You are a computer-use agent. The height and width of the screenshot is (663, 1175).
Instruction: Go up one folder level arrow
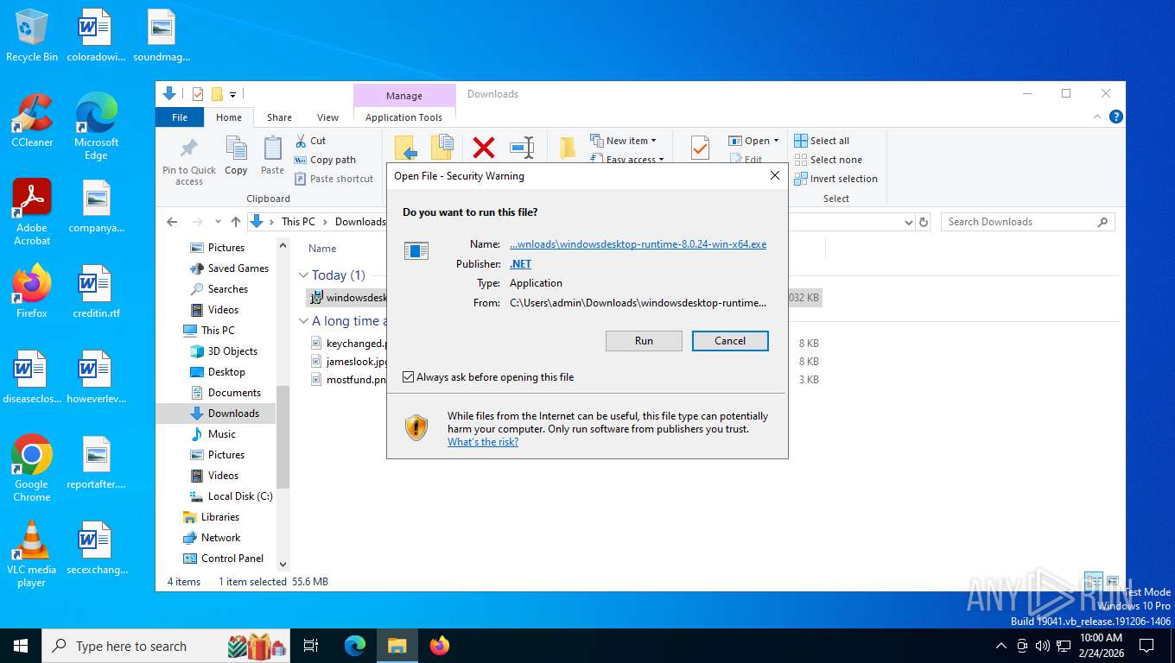tap(236, 222)
